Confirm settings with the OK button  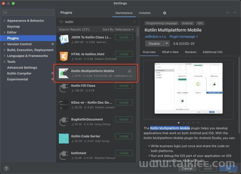point(228,168)
